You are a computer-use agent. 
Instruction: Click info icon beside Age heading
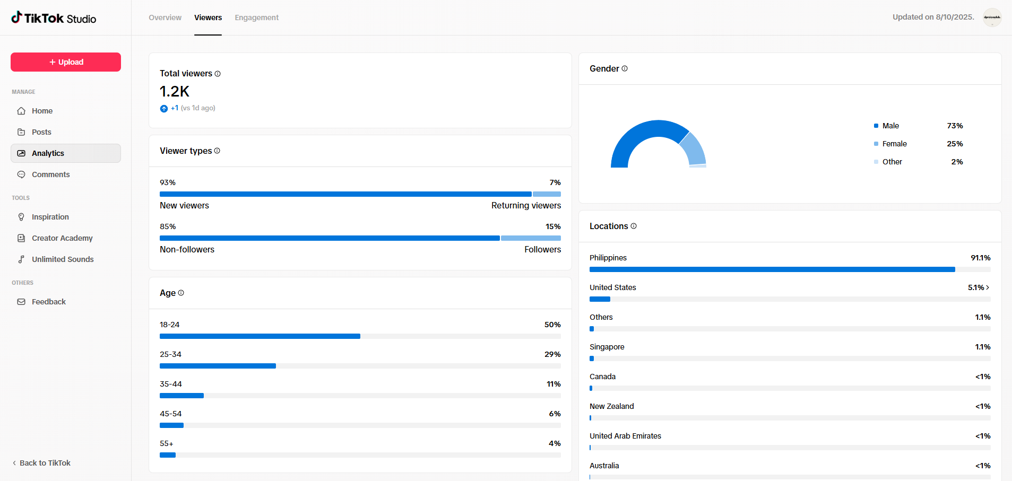coord(181,293)
